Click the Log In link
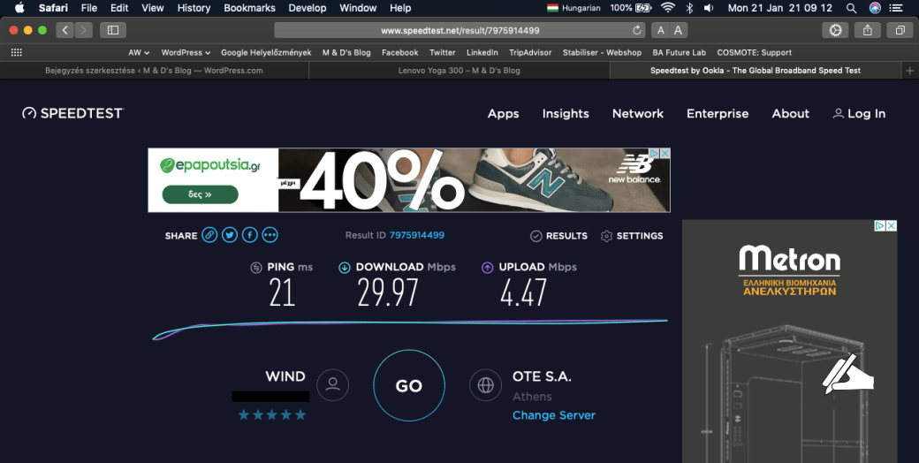The width and height of the screenshot is (919, 463). coord(859,114)
